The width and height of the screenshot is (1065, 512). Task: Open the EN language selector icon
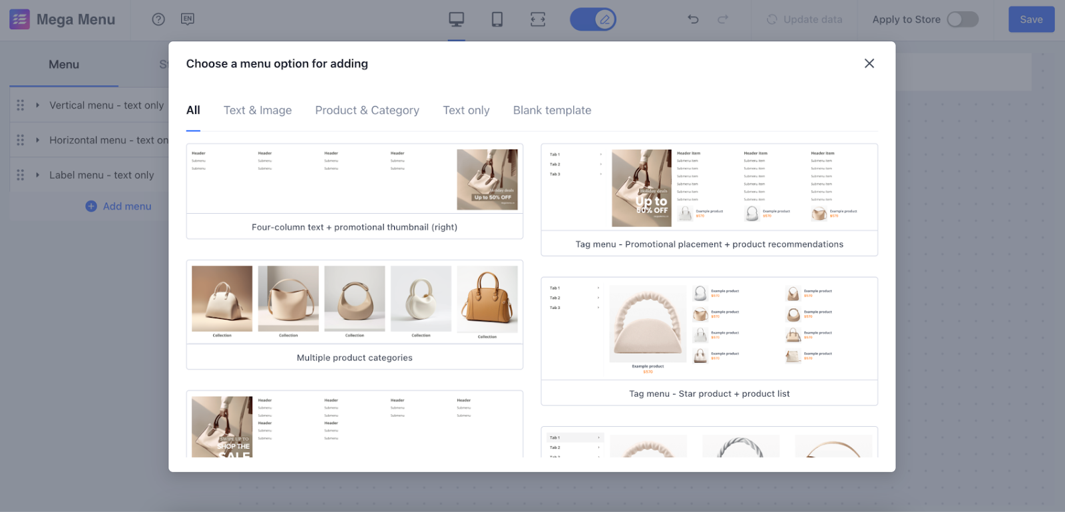188,19
